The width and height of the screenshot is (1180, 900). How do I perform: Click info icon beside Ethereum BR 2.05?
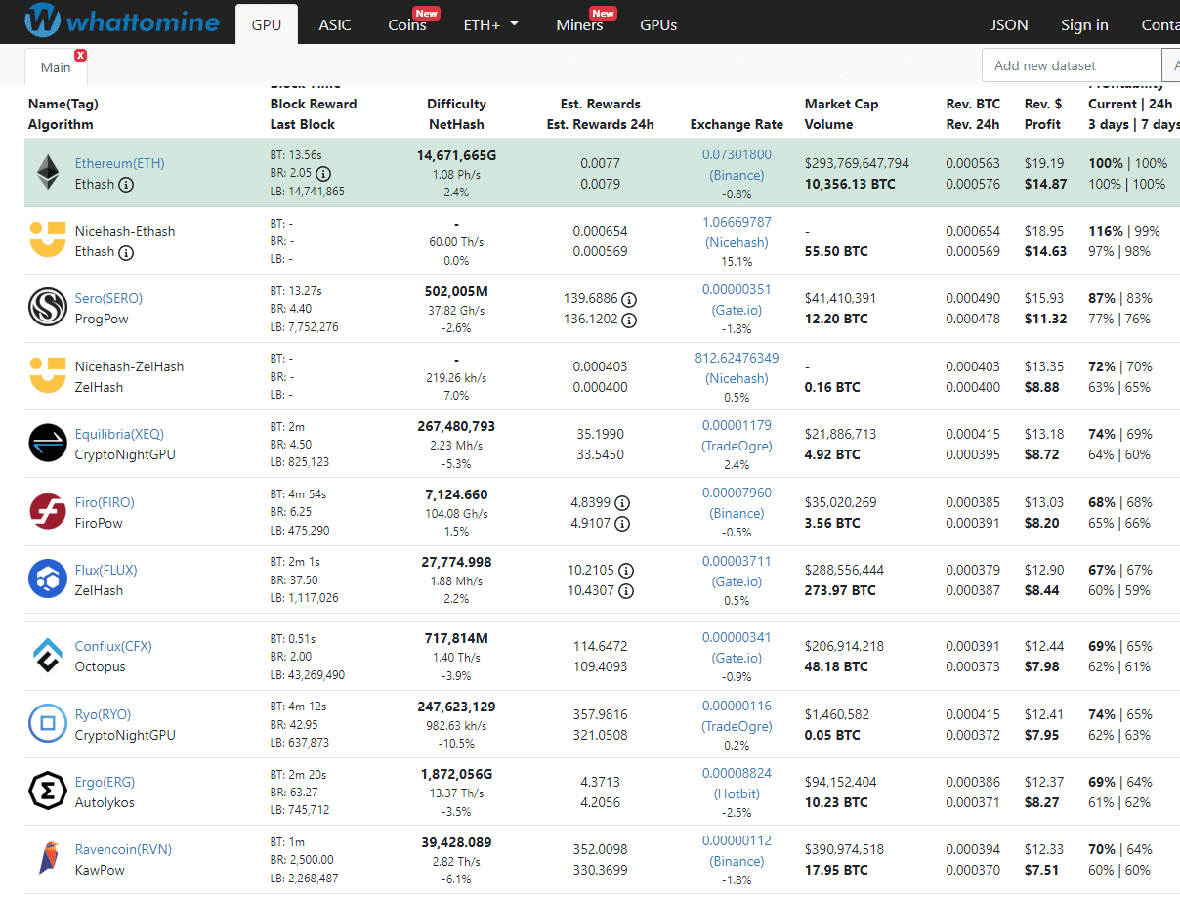323,173
